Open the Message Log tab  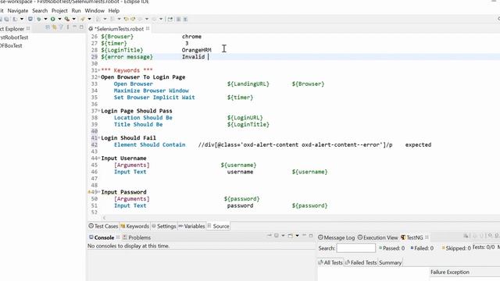pyautogui.click(x=337, y=237)
